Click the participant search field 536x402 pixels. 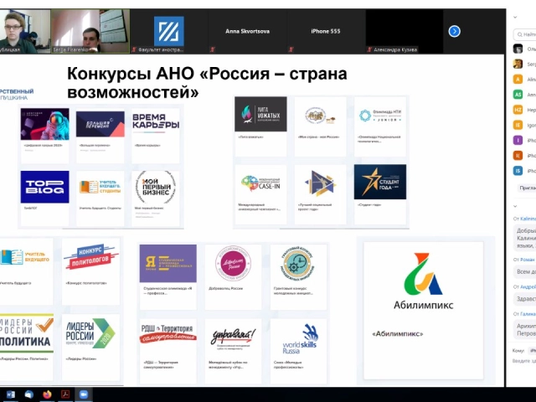(x=525, y=34)
